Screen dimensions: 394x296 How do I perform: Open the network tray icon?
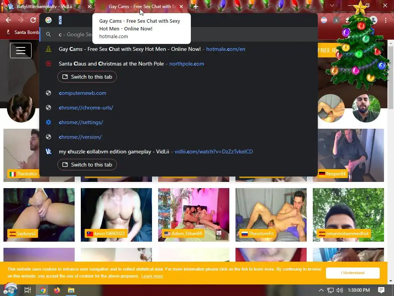point(331,290)
